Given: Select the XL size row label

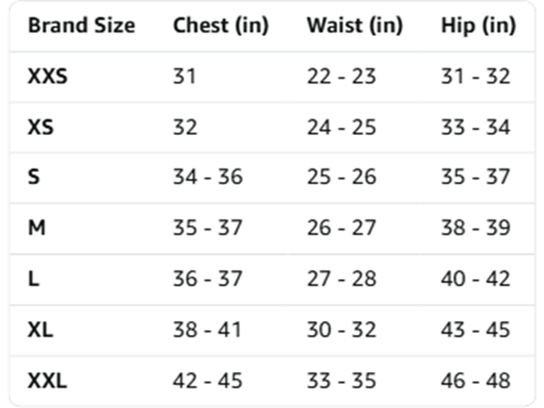Looking at the screenshot, I should pyautogui.click(x=41, y=329).
